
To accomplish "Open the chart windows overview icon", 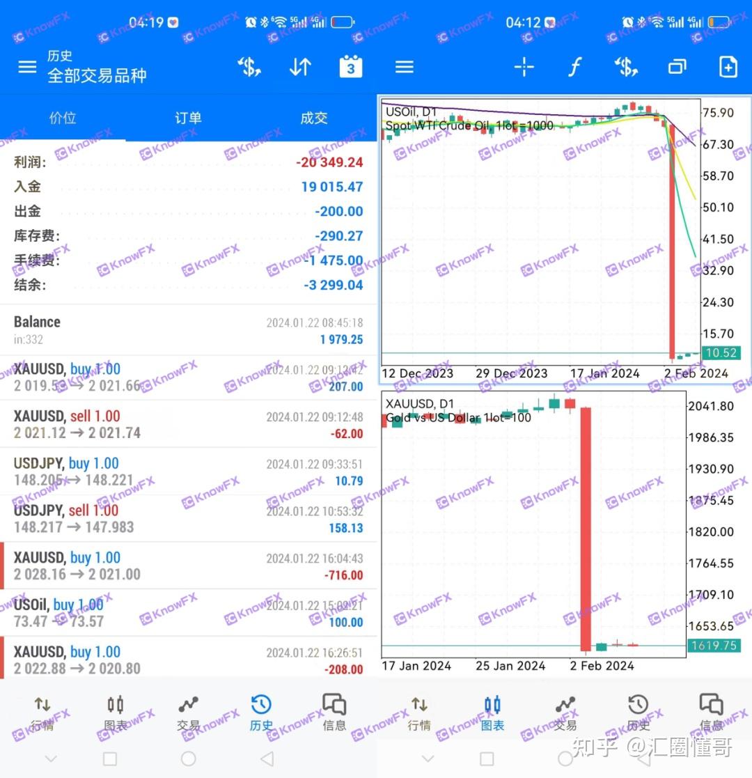I will (x=676, y=67).
